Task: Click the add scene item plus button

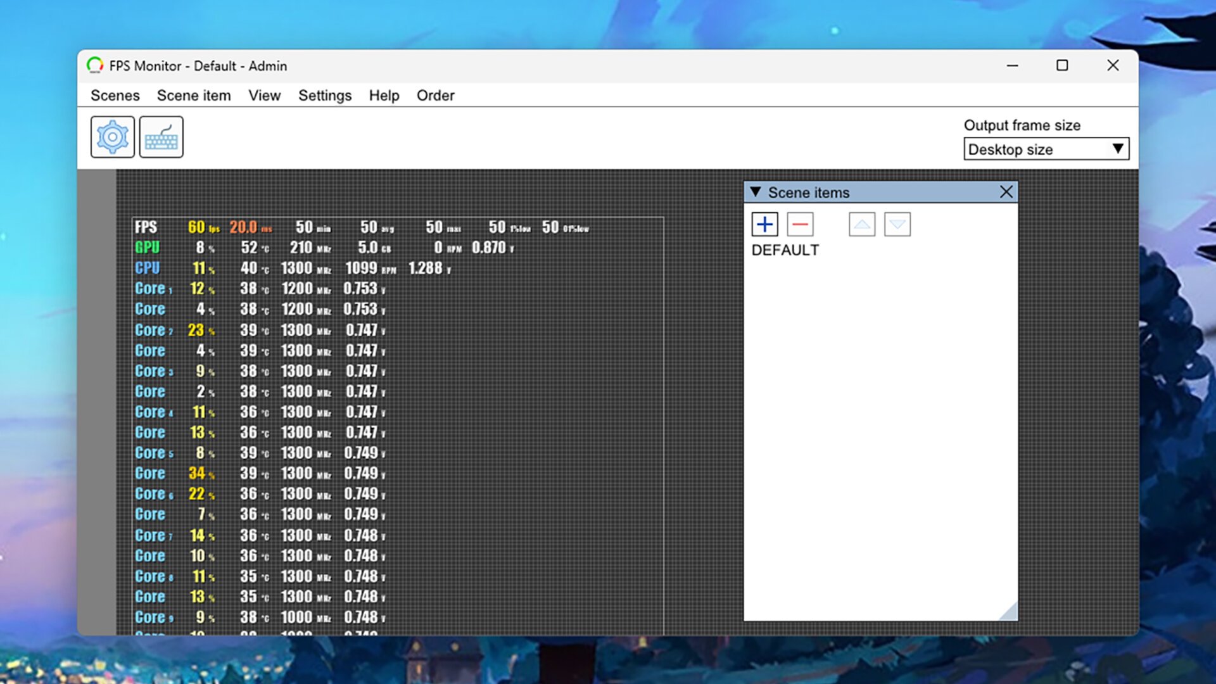Action: coord(764,223)
